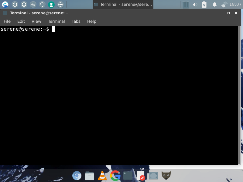Viewport: 243px width, 182px height.
Task: Click the sleep Zzz panel icon
Action: click(x=33, y=5)
